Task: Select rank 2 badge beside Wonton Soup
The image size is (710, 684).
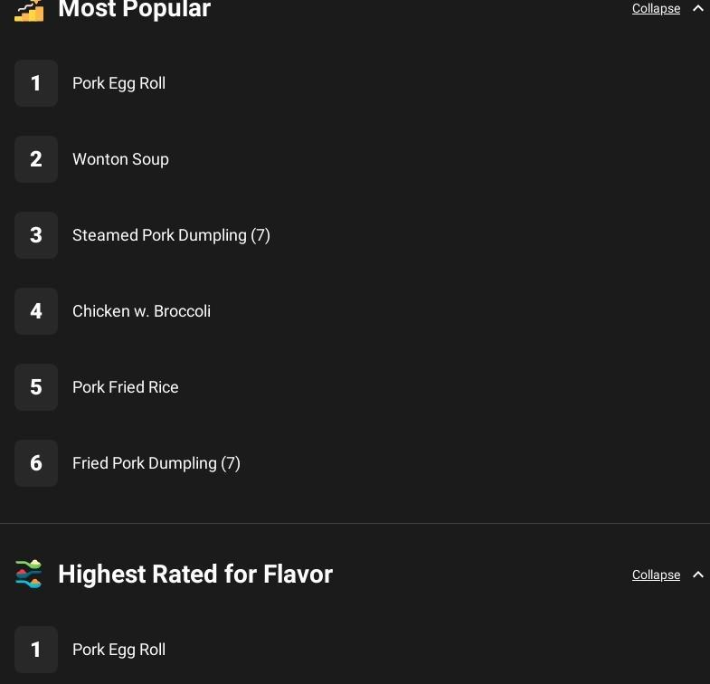Action: pos(36,159)
